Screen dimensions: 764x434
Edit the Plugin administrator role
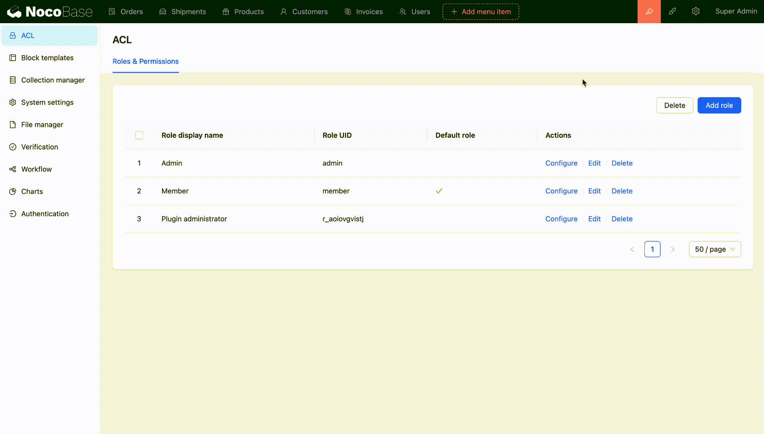click(594, 219)
